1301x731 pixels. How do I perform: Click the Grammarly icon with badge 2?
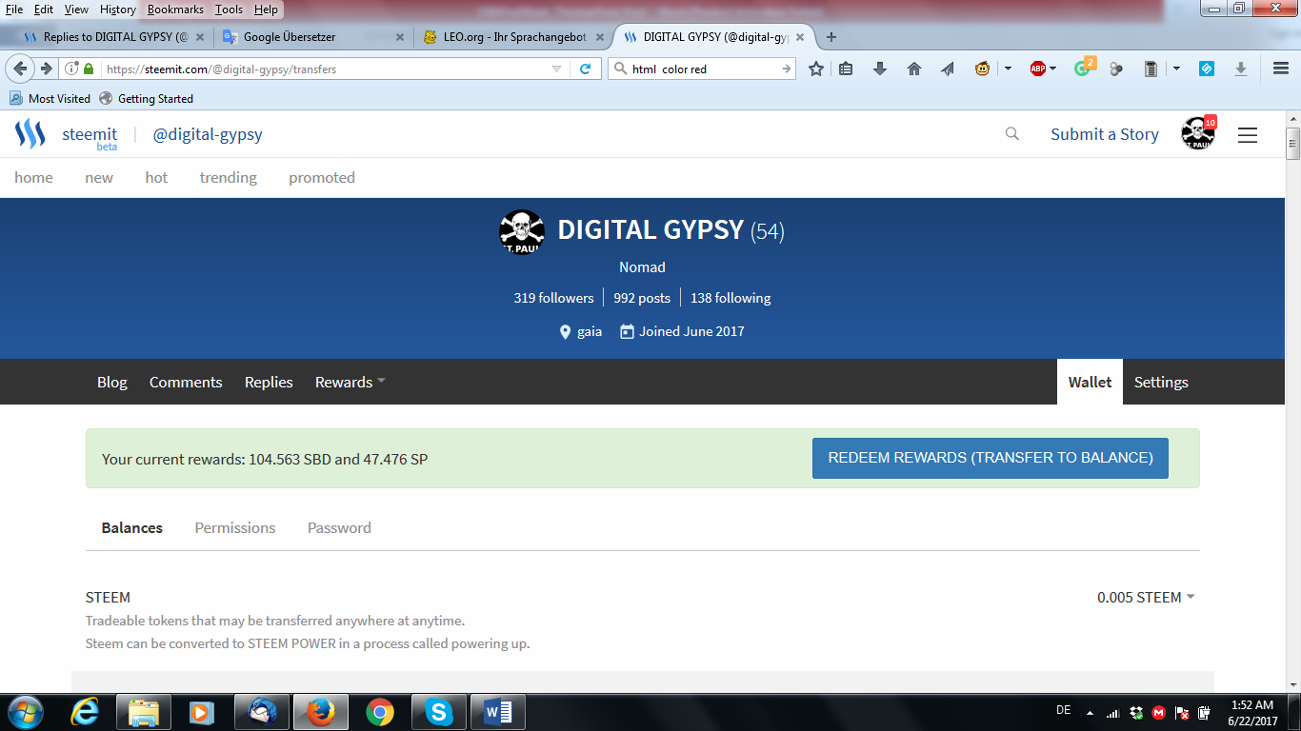click(x=1084, y=67)
